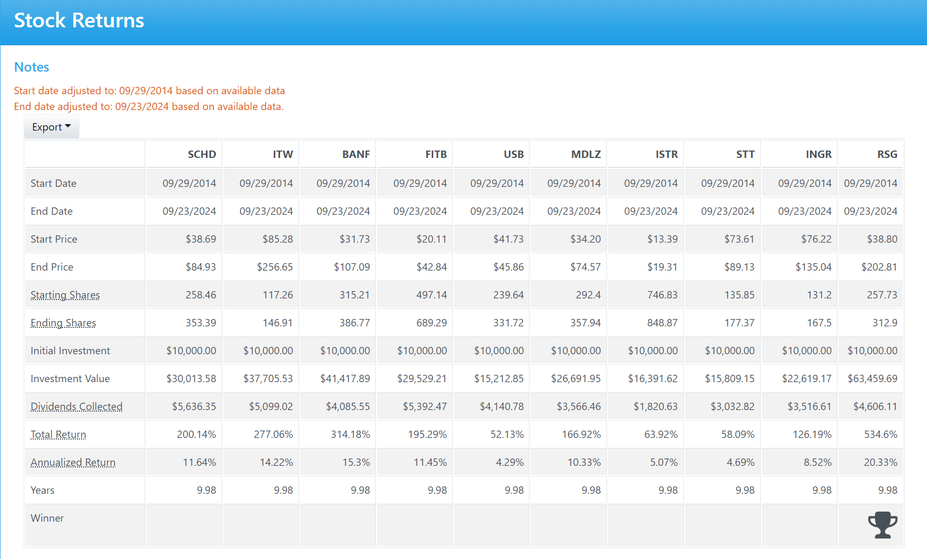This screenshot has width=927, height=559.
Task: Select the MDLZ column header
Action: (x=586, y=154)
